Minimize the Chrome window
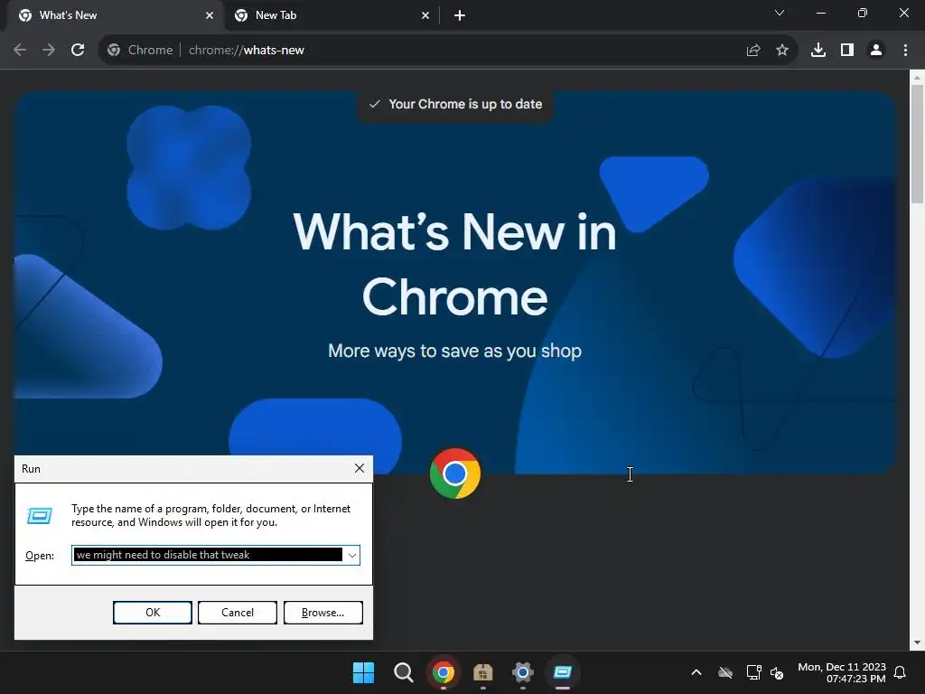This screenshot has height=694, width=925. 820,13
